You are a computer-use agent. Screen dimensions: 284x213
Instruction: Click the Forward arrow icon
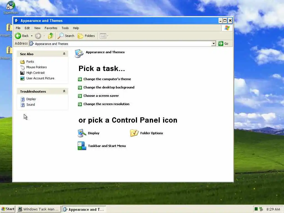click(x=38, y=36)
